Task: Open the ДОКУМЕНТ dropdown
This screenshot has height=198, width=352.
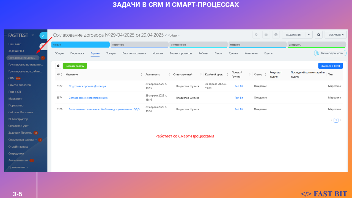Action: [x=336, y=35]
